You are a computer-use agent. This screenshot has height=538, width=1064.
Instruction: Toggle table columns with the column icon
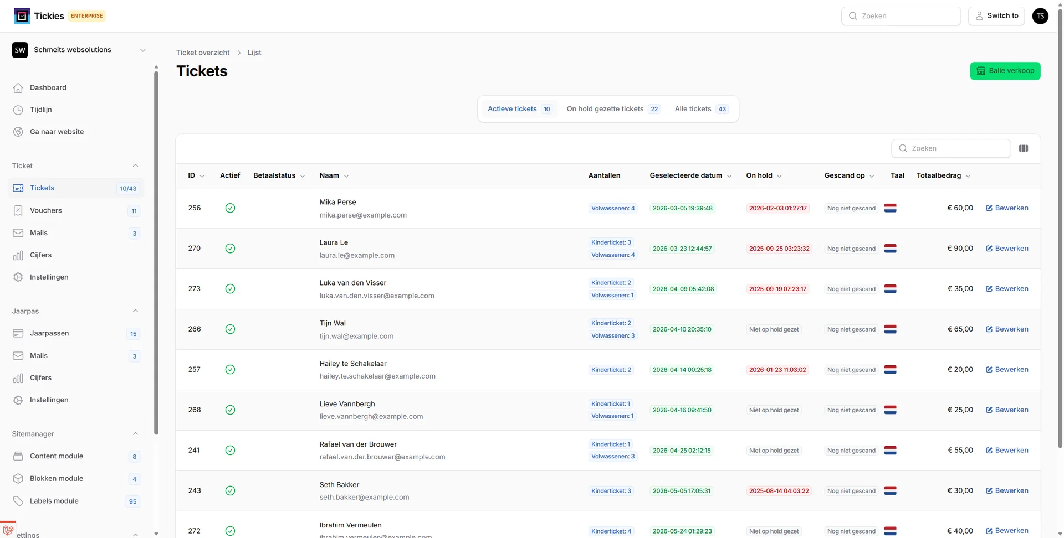pos(1023,148)
